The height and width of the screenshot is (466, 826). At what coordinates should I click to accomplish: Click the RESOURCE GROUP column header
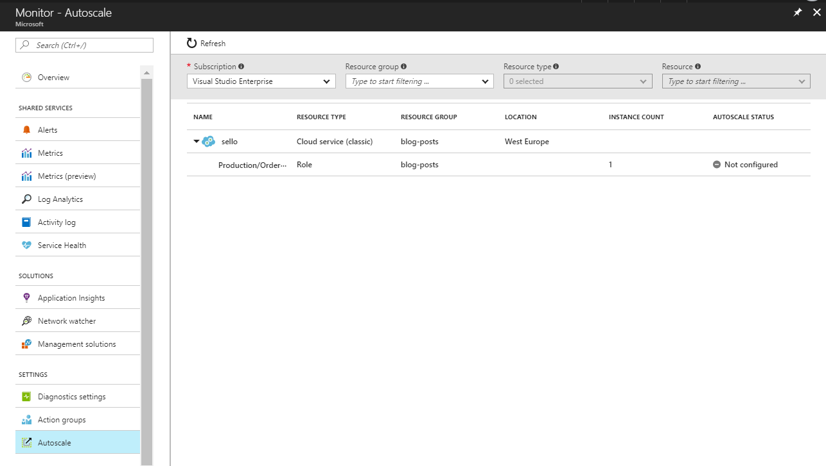tap(429, 117)
